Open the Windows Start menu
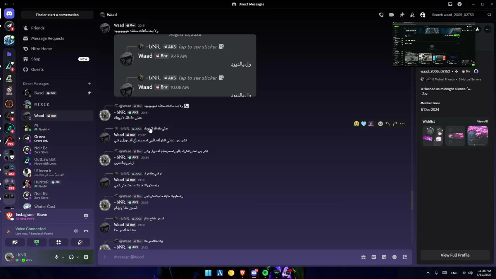Image resolution: width=496 pixels, height=279 pixels. point(208,273)
